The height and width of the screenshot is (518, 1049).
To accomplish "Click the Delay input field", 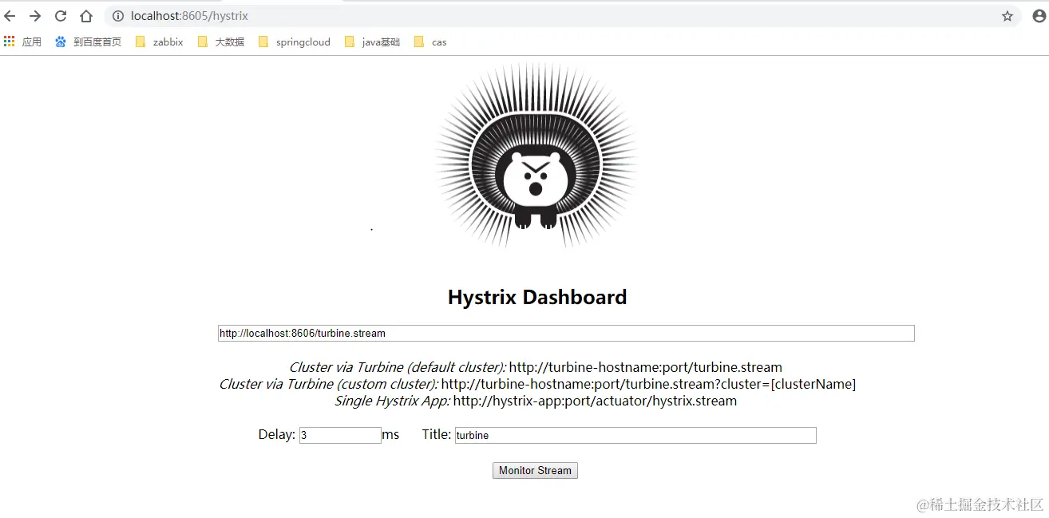I will (340, 436).
